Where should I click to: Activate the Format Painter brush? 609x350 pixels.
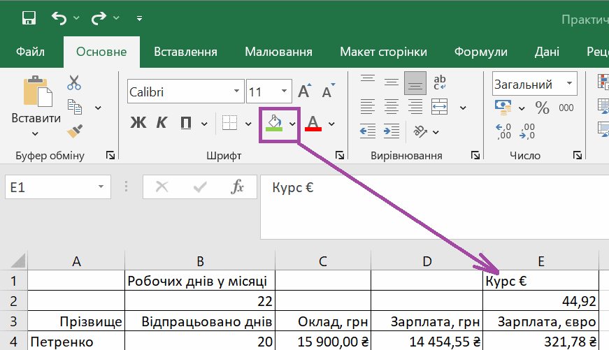[75, 131]
